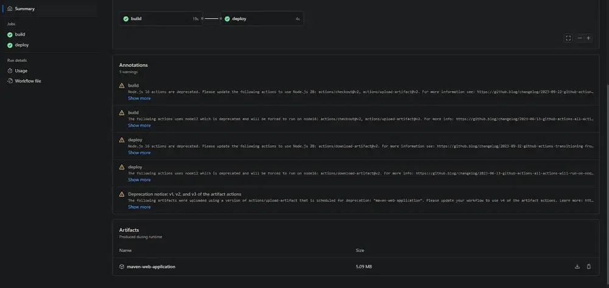Click the green check on deploy graph node
This screenshot has width=609, height=288.
click(227, 19)
